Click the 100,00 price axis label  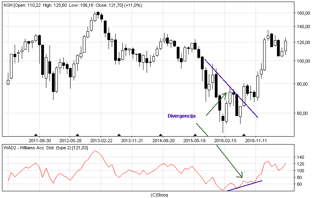pos(303,61)
